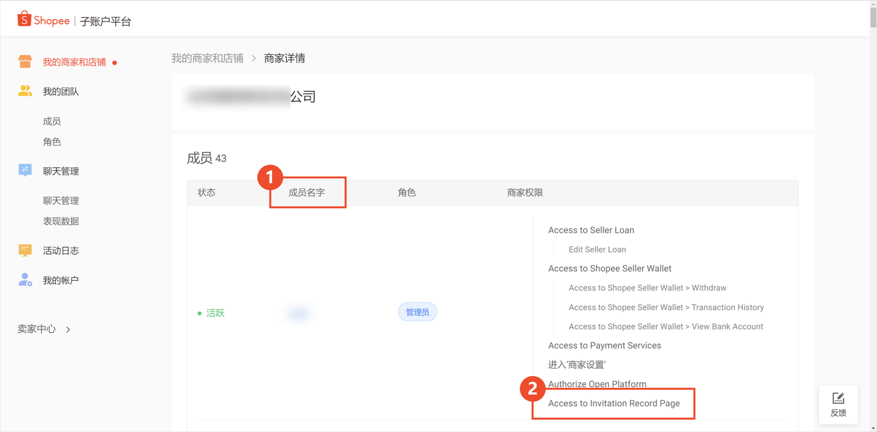Open the 角色 submenu item in sidebar
The image size is (877, 432).
pyautogui.click(x=52, y=142)
